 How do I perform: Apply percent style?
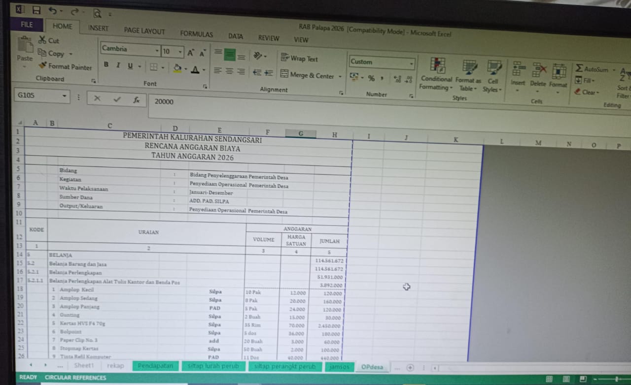tap(371, 78)
